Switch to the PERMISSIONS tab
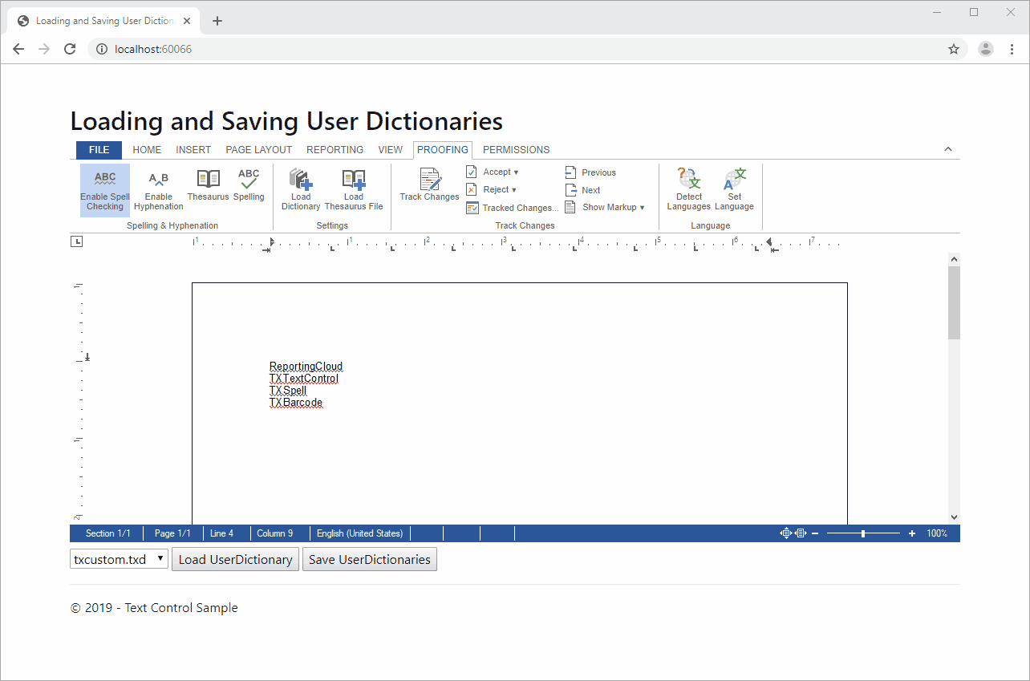Viewport: 1030px width, 681px height. [x=516, y=150]
